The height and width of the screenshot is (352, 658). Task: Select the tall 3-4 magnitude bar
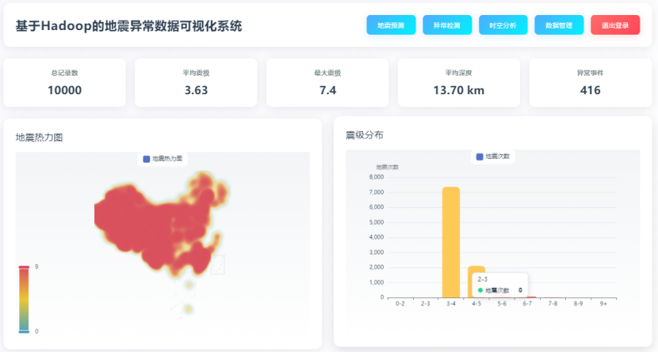tap(451, 242)
